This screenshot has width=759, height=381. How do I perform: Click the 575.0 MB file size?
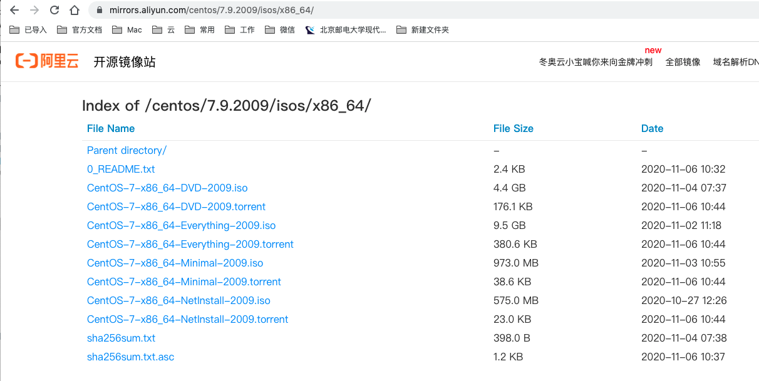point(516,300)
